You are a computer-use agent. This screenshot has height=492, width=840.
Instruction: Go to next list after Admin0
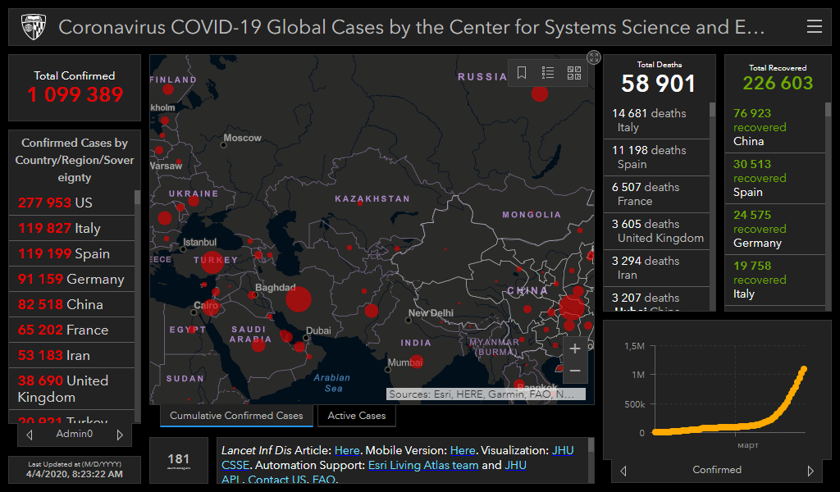point(120,435)
